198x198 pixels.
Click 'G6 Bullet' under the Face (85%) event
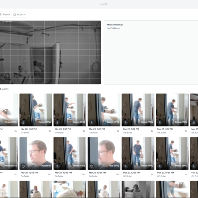[93, 176]
